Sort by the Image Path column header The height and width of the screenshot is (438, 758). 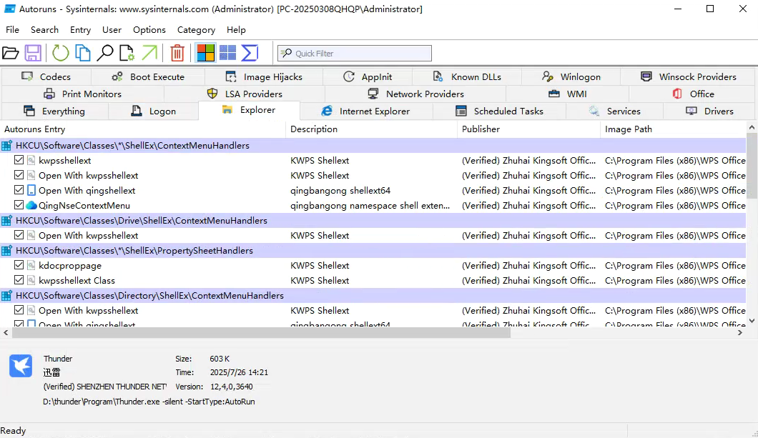coord(674,129)
